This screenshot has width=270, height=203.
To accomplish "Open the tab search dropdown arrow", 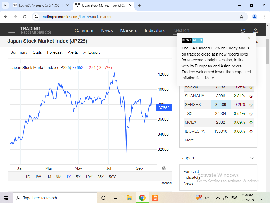I will [5, 5].
